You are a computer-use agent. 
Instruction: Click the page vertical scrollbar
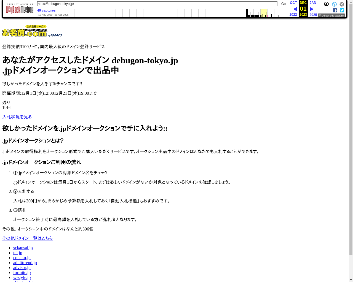point(351,138)
